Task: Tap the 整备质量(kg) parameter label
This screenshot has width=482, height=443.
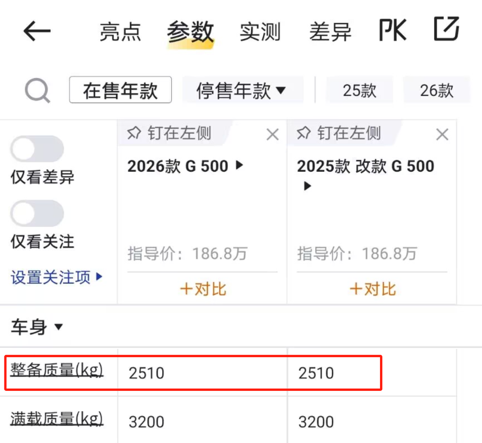Action: tap(57, 370)
